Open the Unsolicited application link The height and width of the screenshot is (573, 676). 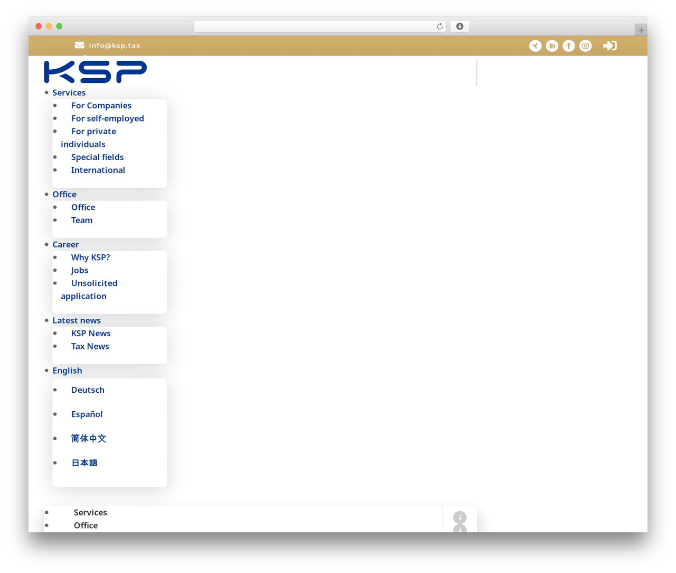(x=89, y=290)
